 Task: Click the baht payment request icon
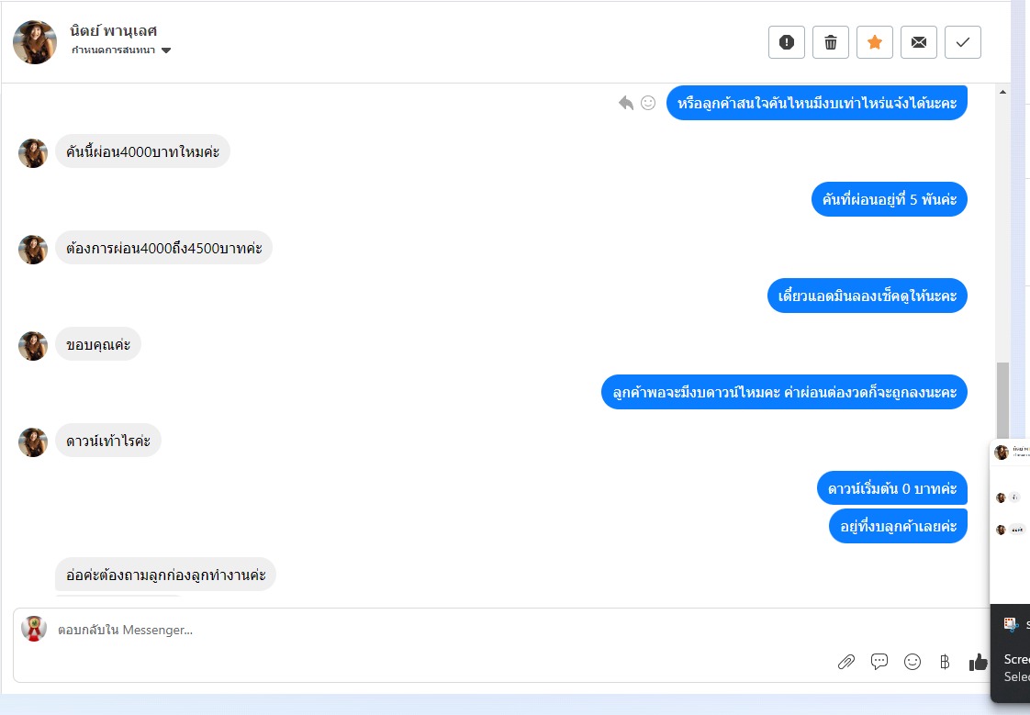point(945,662)
